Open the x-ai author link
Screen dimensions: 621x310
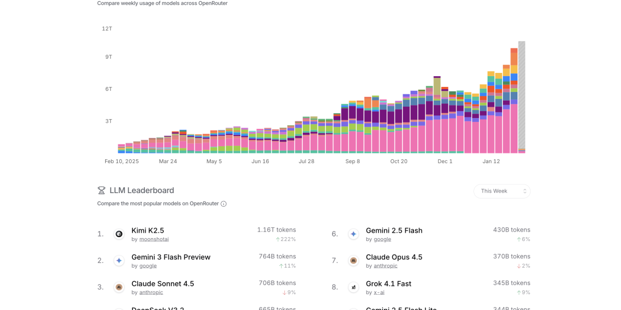[x=379, y=293]
